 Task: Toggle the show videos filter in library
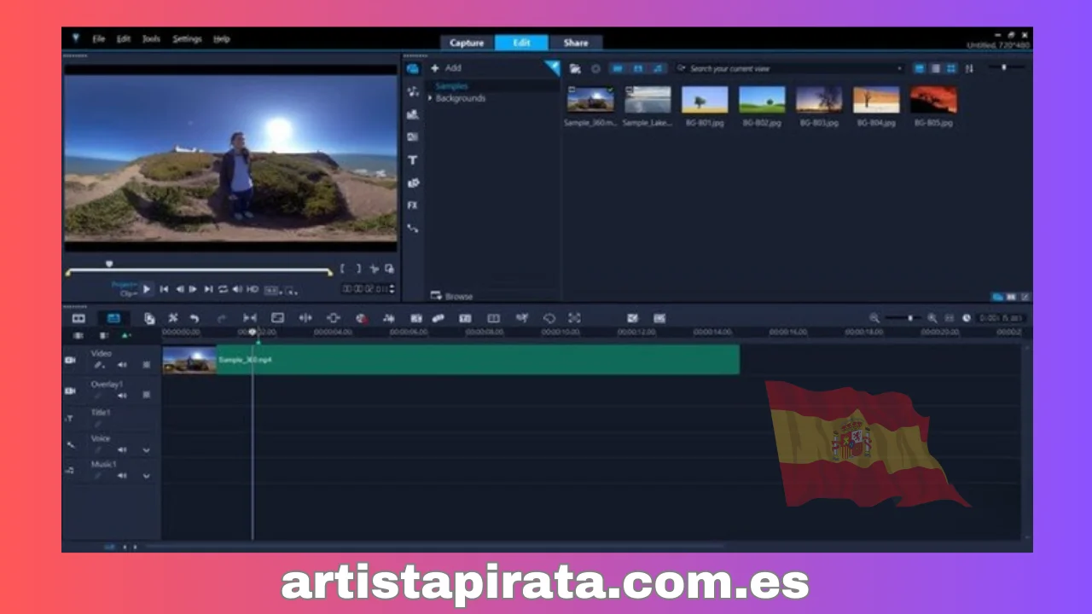pyautogui.click(x=618, y=68)
